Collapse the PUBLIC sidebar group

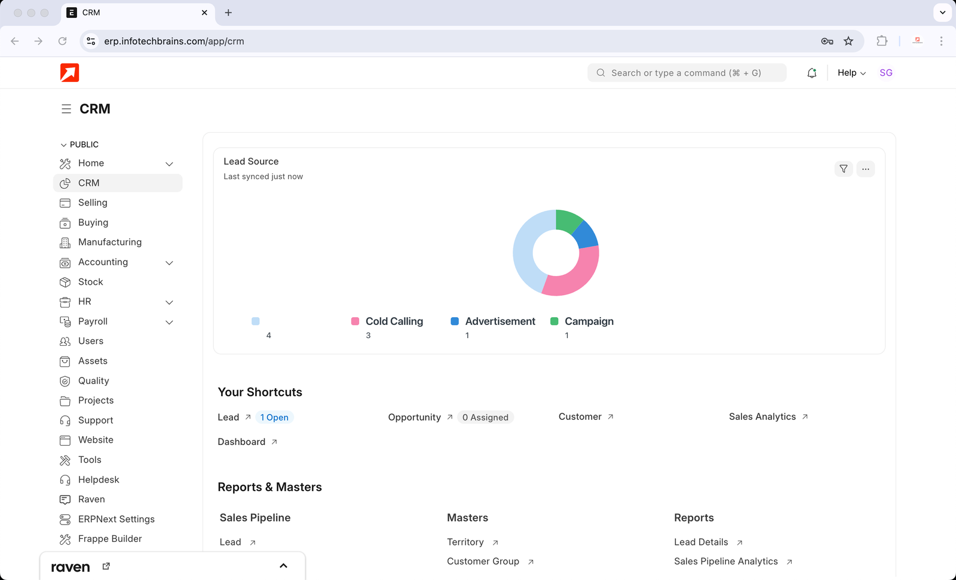64,145
